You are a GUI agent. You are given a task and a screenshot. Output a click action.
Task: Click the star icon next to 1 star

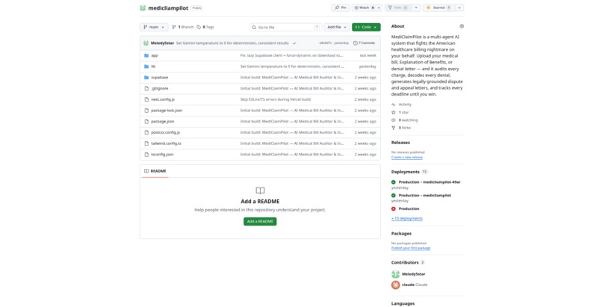click(393, 113)
